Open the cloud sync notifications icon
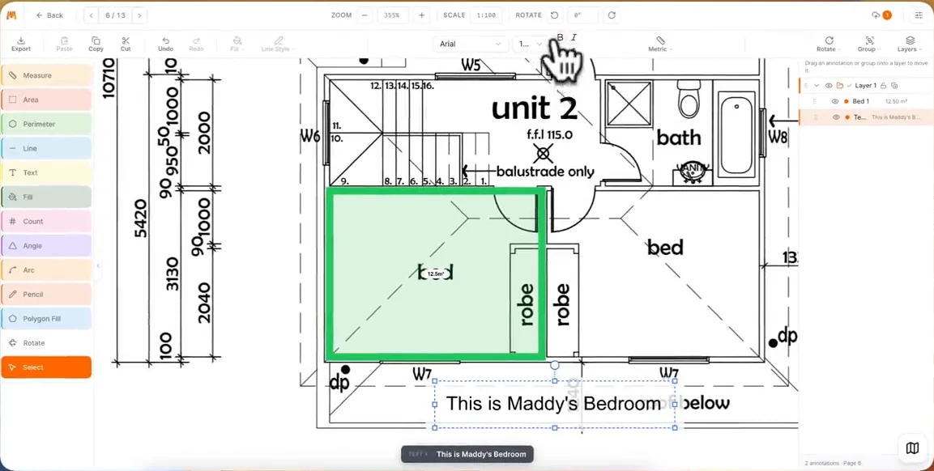Image resolution: width=934 pixels, height=471 pixels. pyautogui.click(x=881, y=15)
